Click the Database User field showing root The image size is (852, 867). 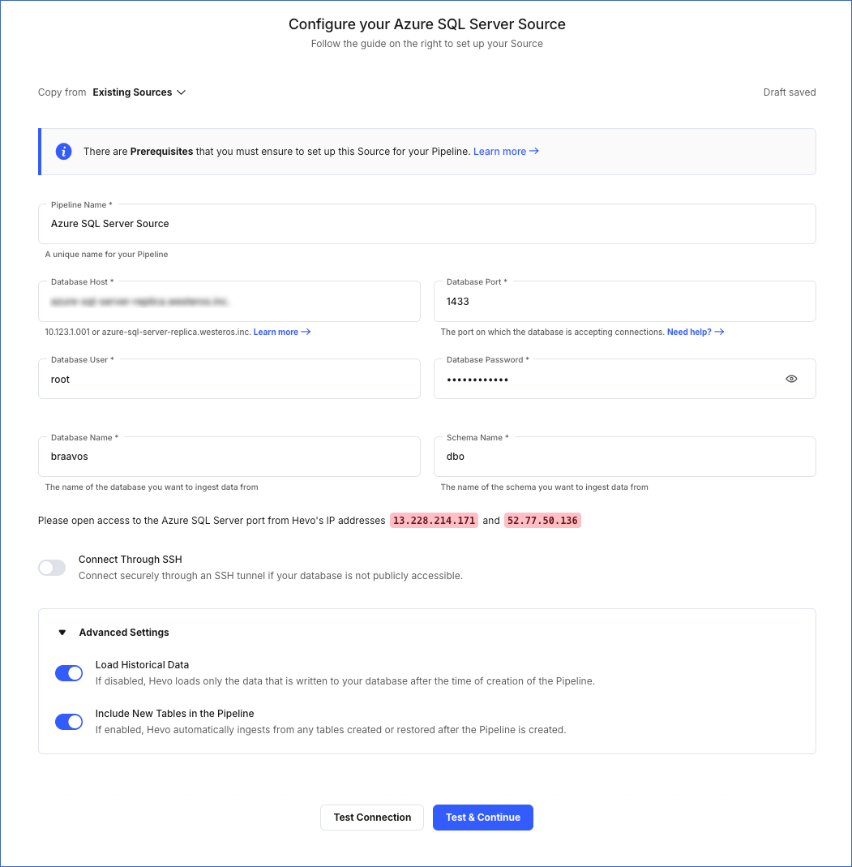[229, 378]
